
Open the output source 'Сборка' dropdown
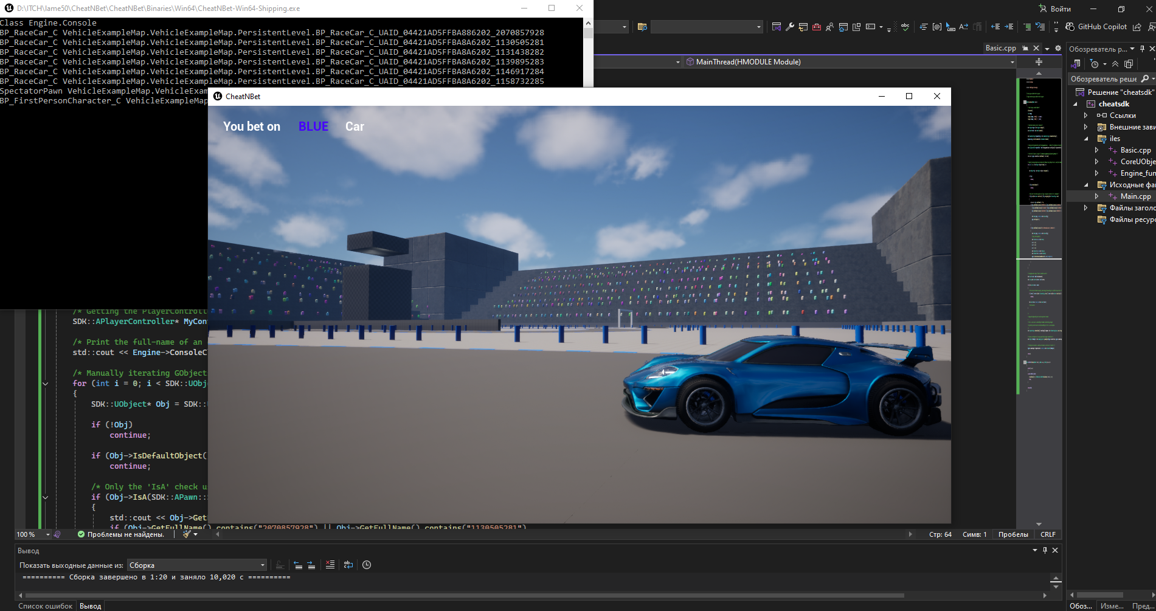tap(197, 565)
